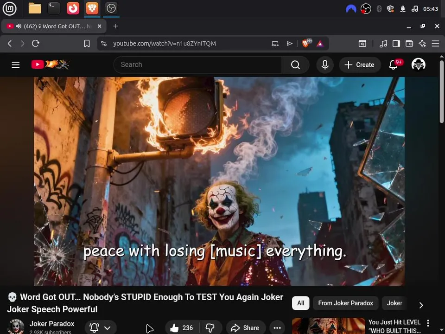The height and width of the screenshot is (334, 445).
Task: Click the Word Got OUT video title text
Action: point(145,303)
